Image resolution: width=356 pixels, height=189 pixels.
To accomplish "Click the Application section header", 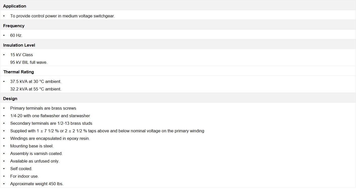I will pyautogui.click(x=15, y=6).
